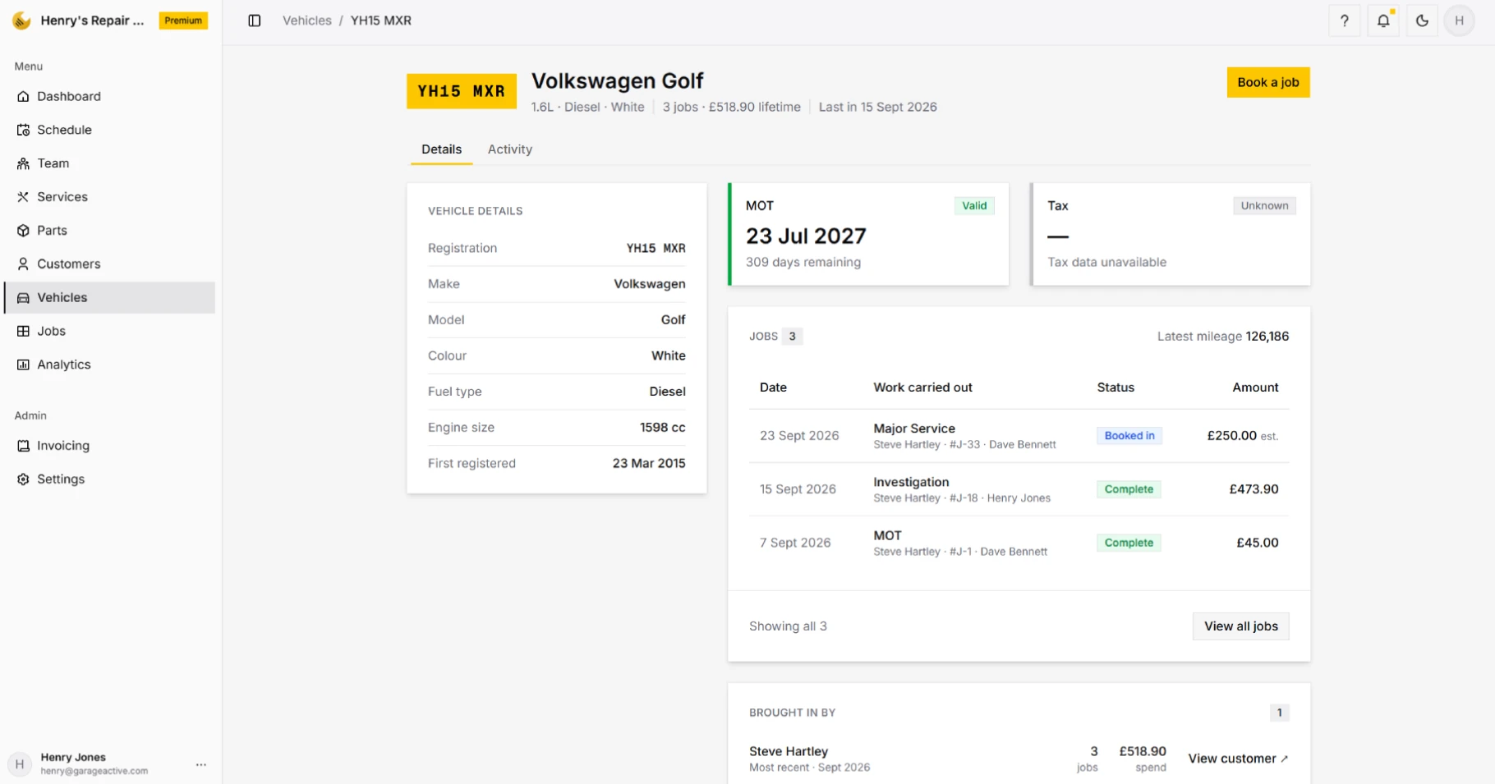Open notifications bell

[1383, 21]
